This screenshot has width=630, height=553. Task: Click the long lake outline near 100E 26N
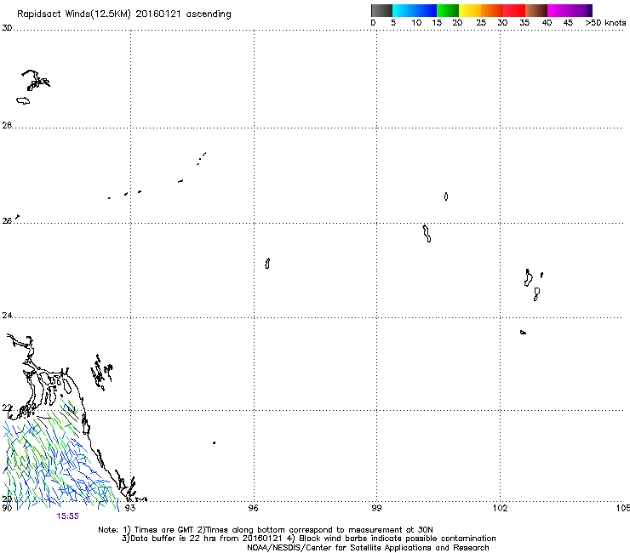[427, 234]
